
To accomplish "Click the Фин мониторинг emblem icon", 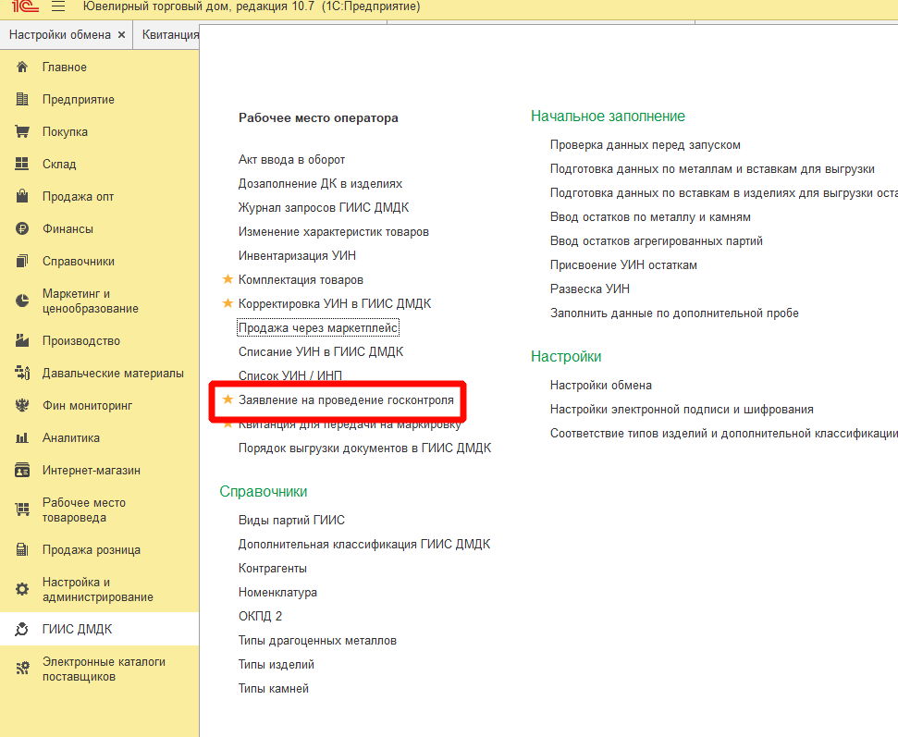I will [22, 405].
